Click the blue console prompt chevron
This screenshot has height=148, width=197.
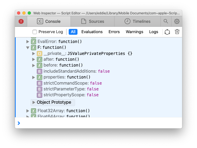pos(19,123)
